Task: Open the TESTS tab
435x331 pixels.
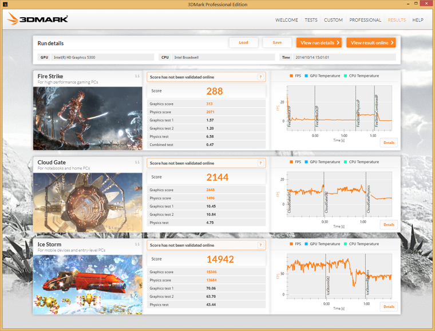Action: (311, 20)
